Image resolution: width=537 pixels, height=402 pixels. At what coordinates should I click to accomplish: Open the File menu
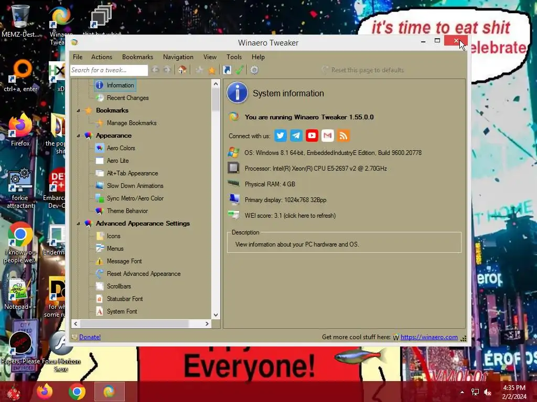pos(78,57)
